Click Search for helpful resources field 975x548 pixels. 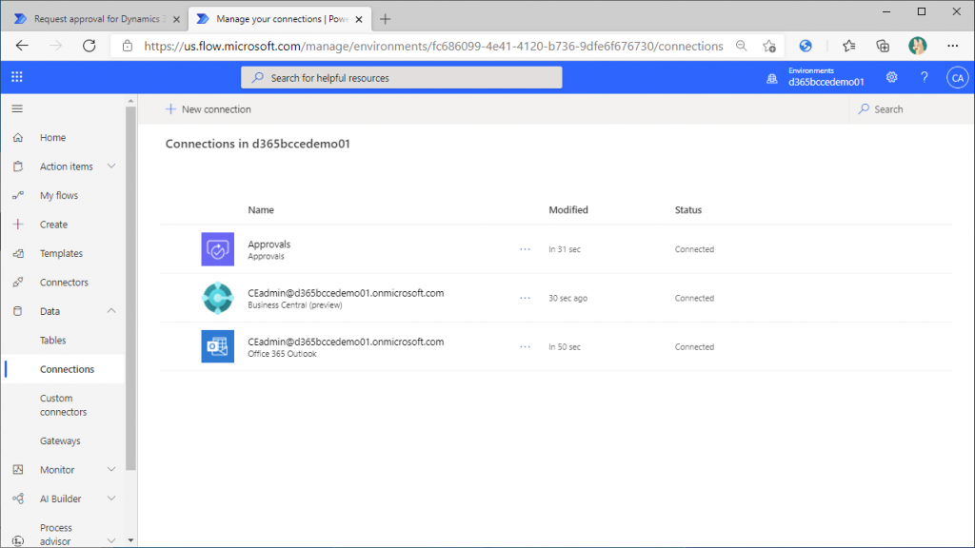coord(402,78)
